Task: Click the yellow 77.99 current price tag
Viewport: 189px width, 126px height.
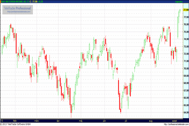Action: (186, 10)
